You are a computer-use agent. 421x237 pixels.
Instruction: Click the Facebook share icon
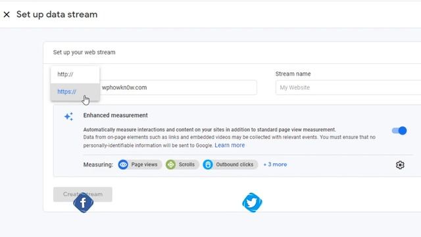coord(84,203)
